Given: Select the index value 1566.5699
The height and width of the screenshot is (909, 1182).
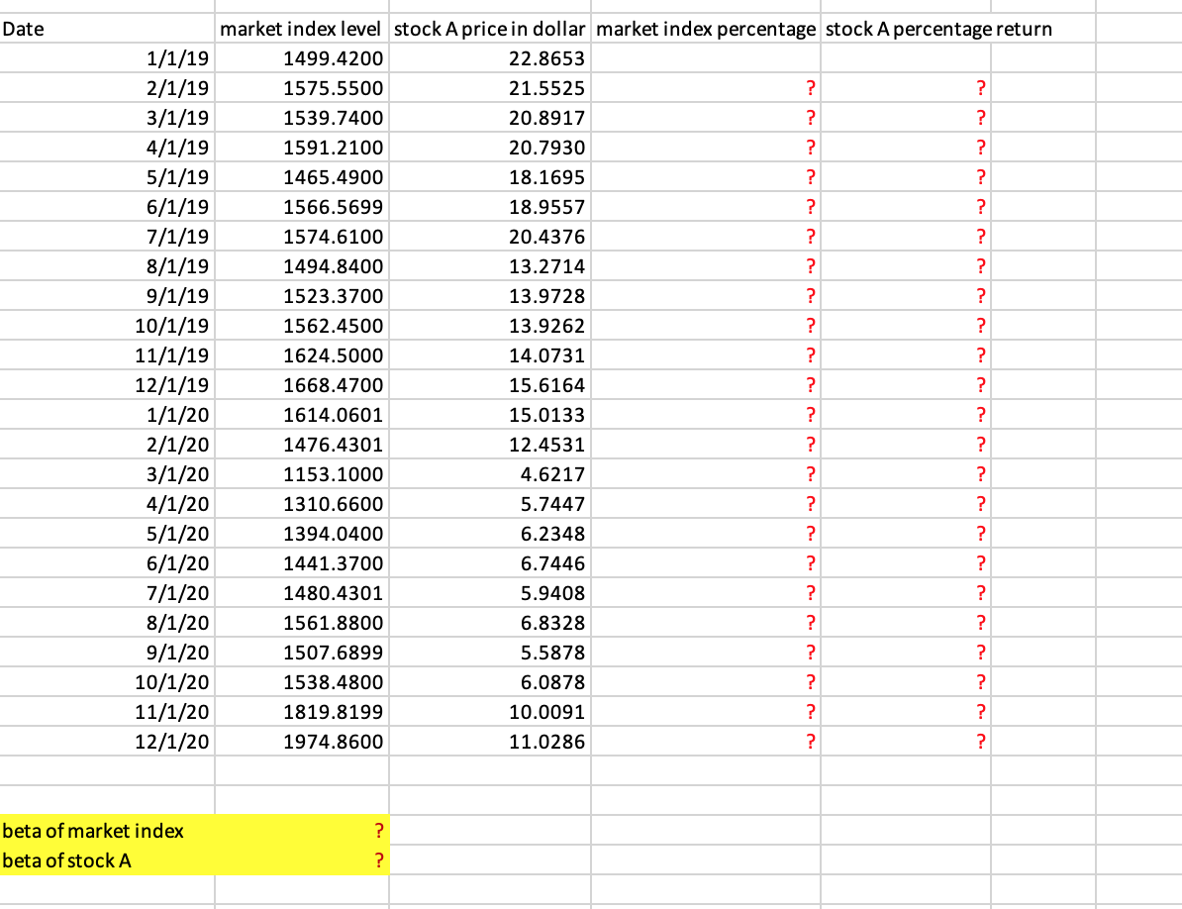Looking at the screenshot, I should click(x=302, y=207).
